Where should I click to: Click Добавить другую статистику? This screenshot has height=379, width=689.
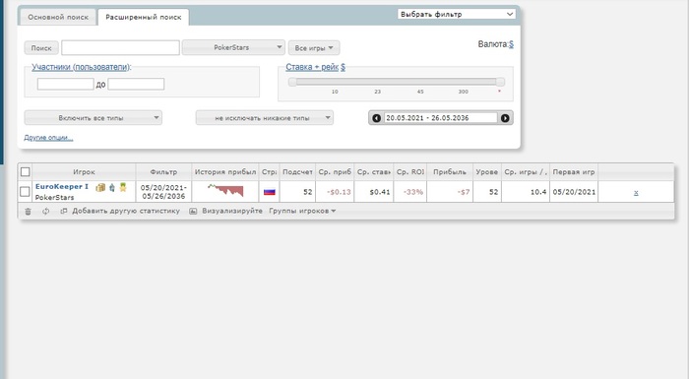(x=120, y=211)
